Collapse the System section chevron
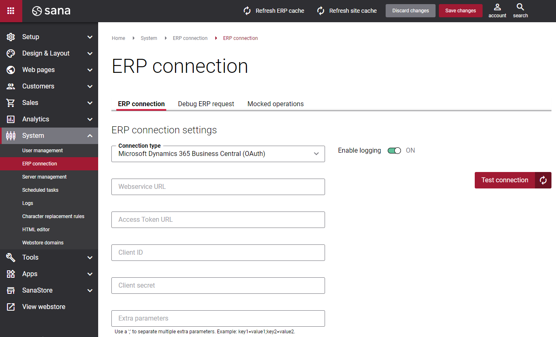The height and width of the screenshot is (337, 556). pyautogui.click(x=90, y=136)
